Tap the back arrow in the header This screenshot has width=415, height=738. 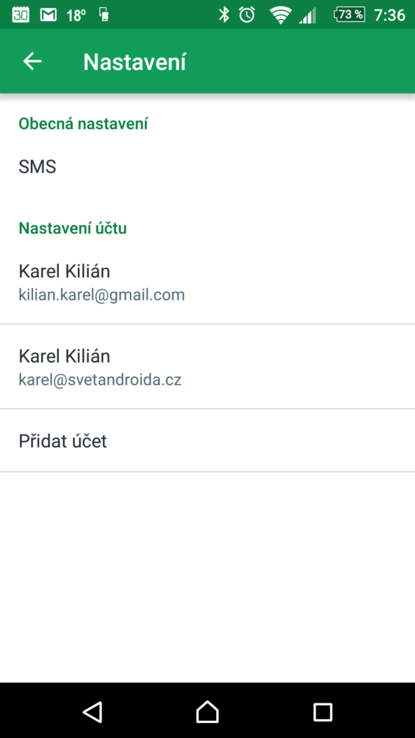coord(32,62)
